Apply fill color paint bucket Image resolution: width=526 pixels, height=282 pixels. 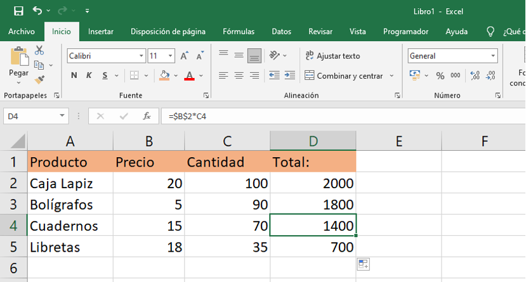[x=164, y=75]
